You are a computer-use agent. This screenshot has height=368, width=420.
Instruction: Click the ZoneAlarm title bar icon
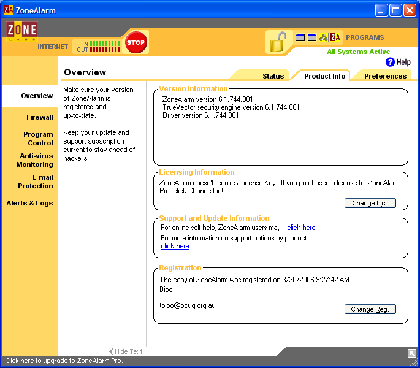[9, 10]
